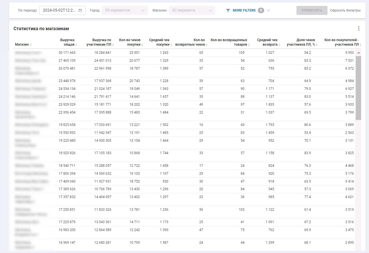Select cell with revenue 30 171 663
The width and height of the screenshot is (369, 253).
coord(67,53)
